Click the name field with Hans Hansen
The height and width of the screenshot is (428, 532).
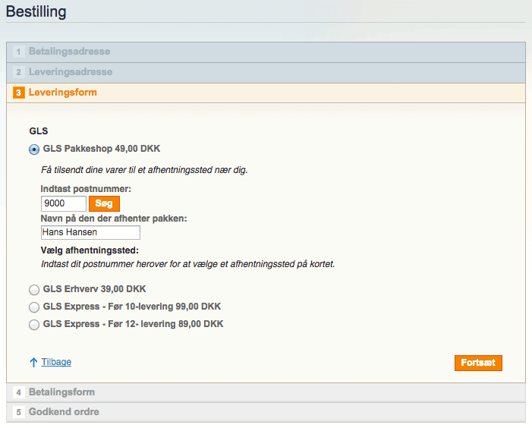coord(90,233)
